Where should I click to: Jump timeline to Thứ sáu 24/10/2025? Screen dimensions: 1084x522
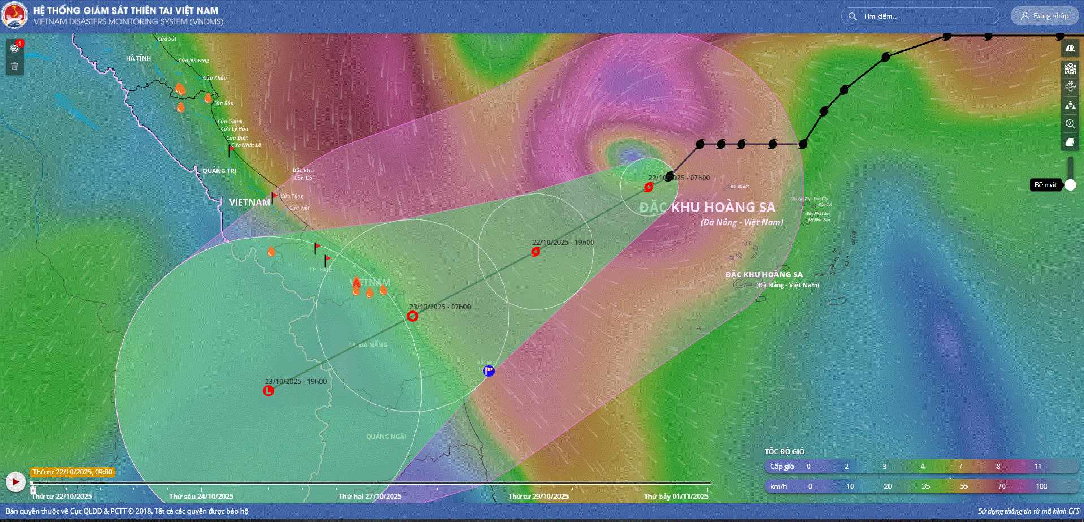point(201,496)
